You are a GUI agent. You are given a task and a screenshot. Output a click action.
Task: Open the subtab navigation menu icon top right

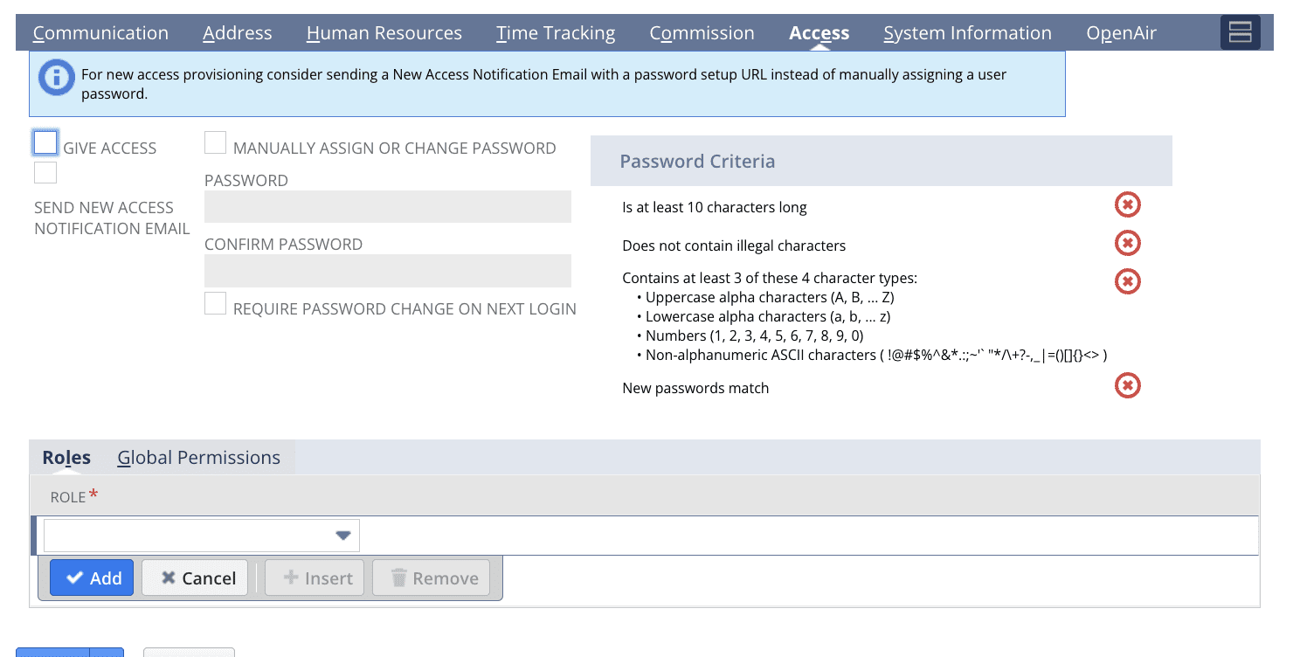(1240, 31)
